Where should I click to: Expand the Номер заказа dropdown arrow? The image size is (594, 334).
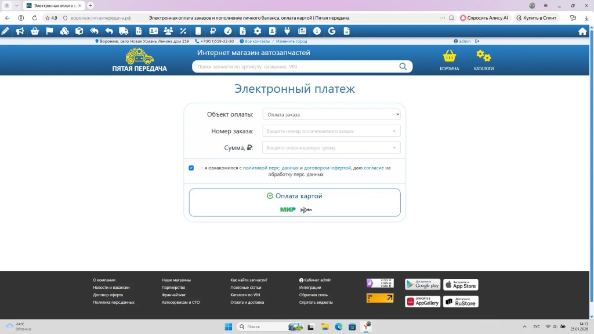[394, 131]
